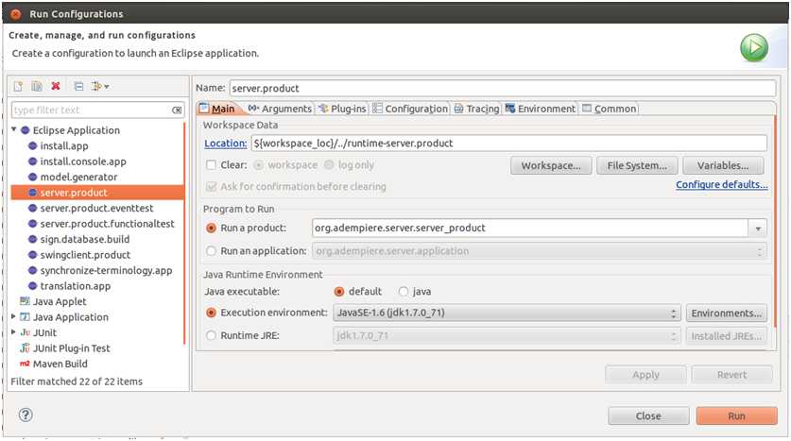
Task: Select the log only radio option
Action: (x=330, y=165)
